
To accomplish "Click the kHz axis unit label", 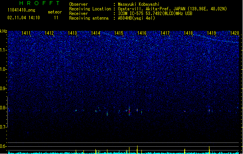I will pos(3,31).
